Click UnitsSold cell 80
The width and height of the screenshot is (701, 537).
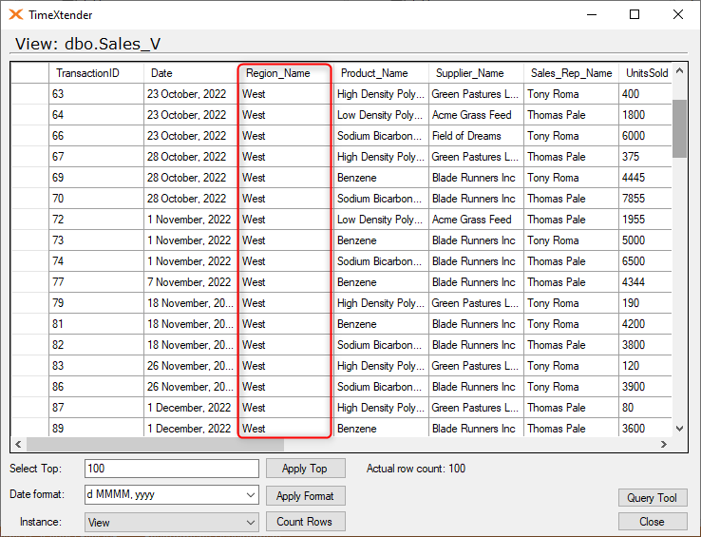pyautogui.click(x=645, y=408)
